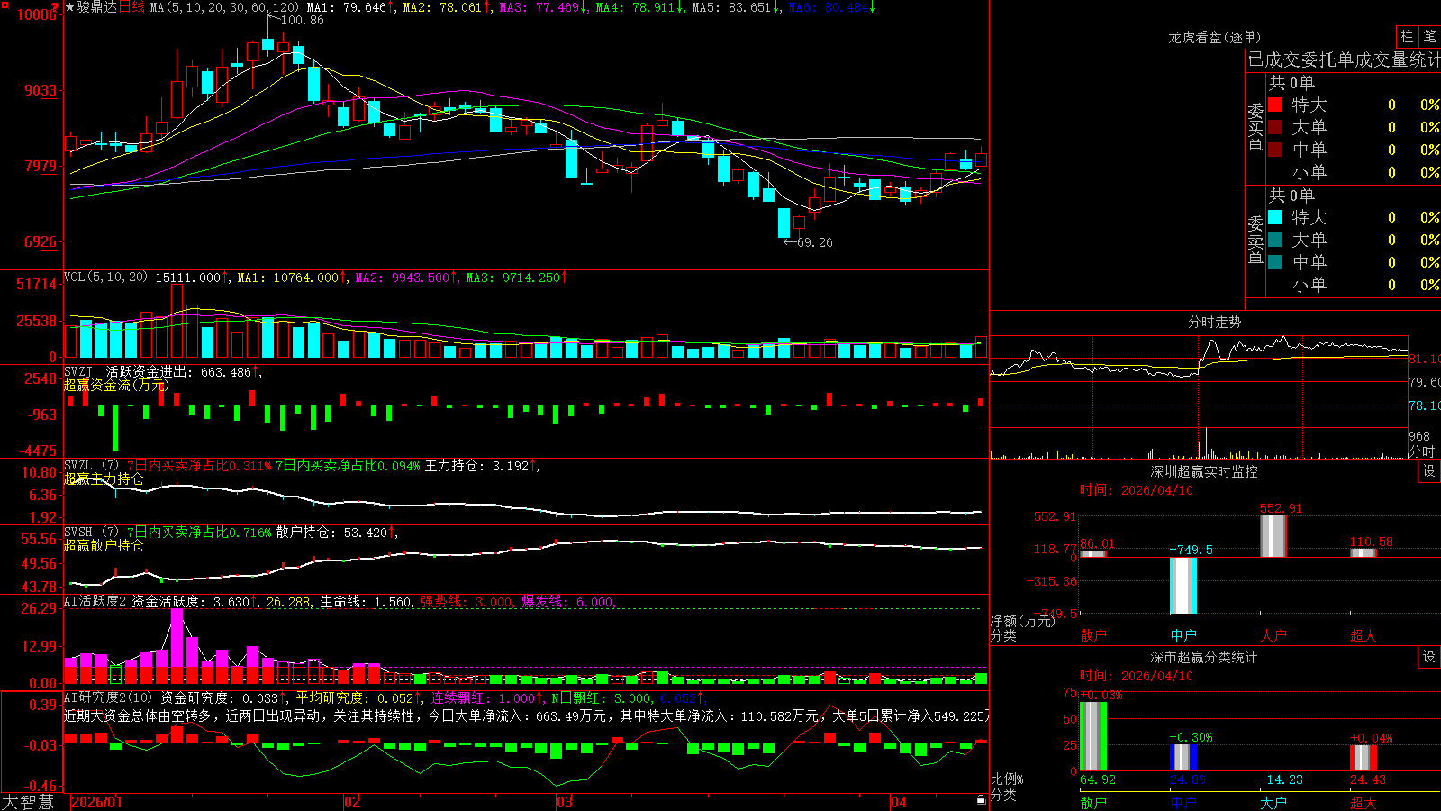Click the VOL(5,10,20) indicator label
Screen dimensions: 1441x811
point(105,278)
